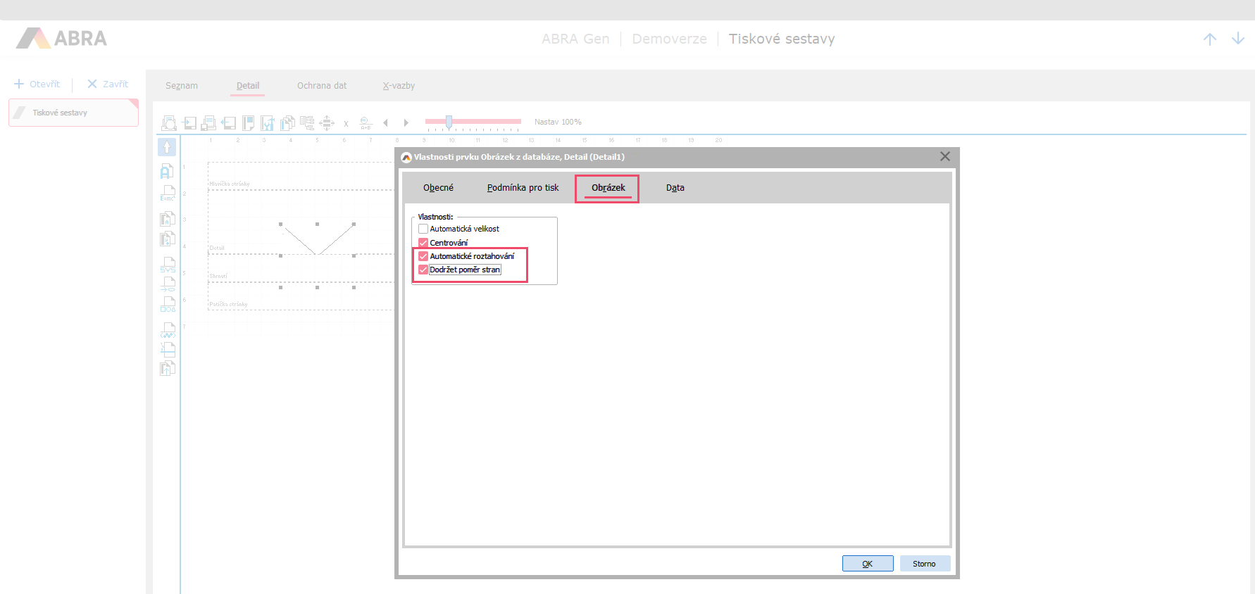Select Tiskové sestavy sidebar item
This screenshot has width=1255, height=594.
coord(73,113)
